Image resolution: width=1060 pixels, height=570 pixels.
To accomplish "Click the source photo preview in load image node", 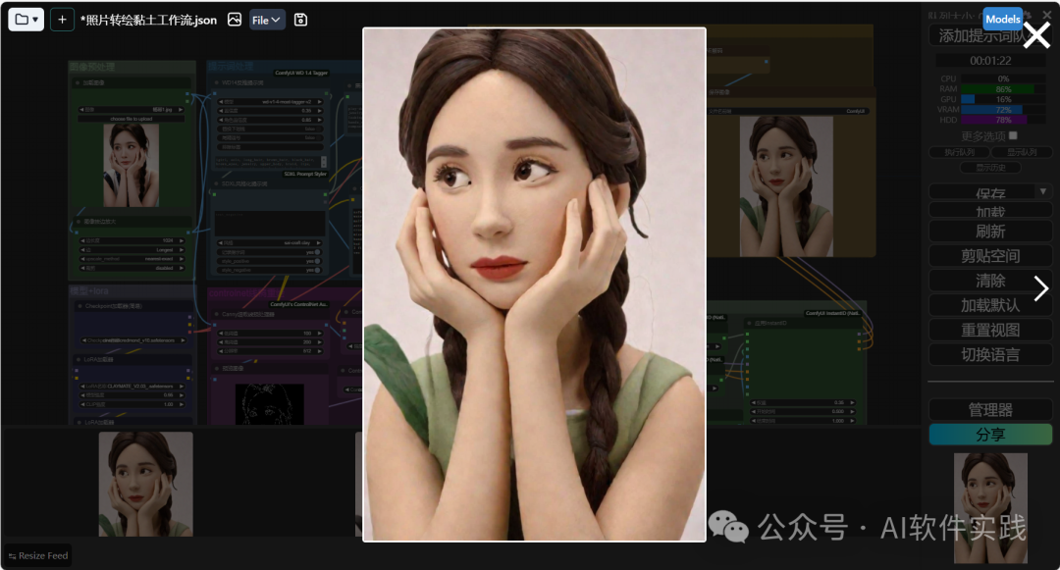I will click(x=132, y=165).
